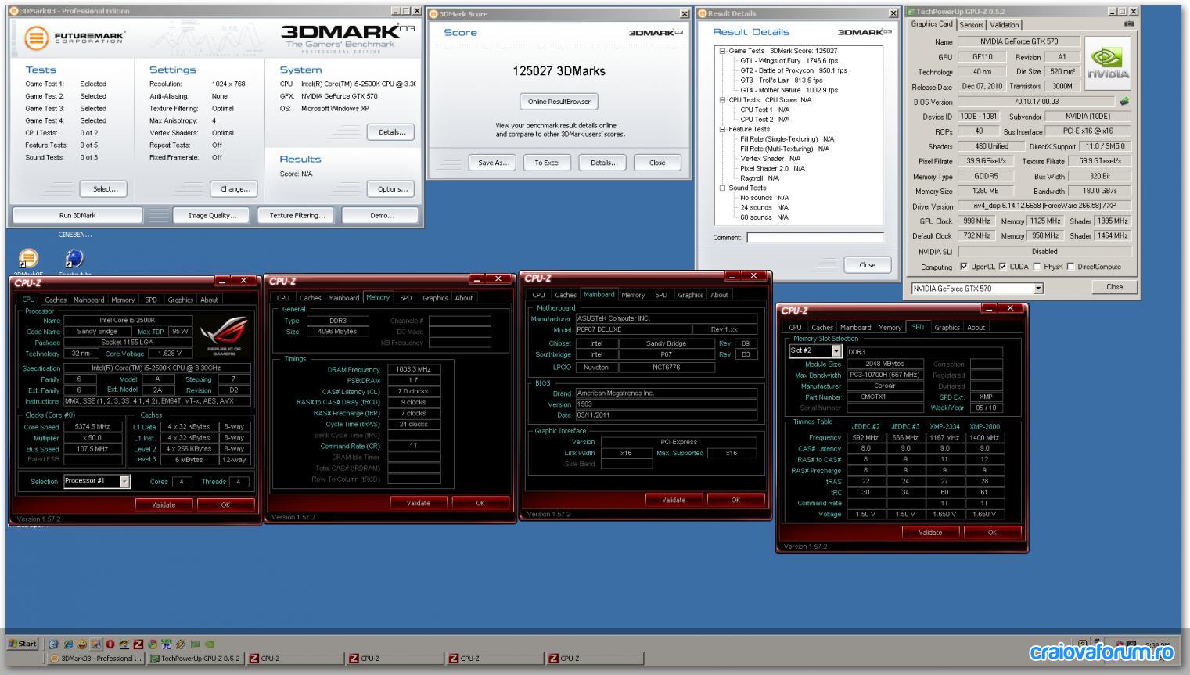Click the GPU-Z screenshot camera icon
Screen dimensions: 1190x675
pyautogui.click(x=1128, y=24)
